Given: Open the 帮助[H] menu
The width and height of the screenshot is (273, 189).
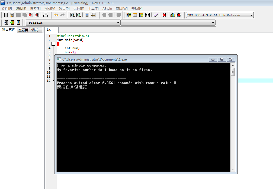Looking at the screenshot, I should pyautogui.click(x=137, y=8).
